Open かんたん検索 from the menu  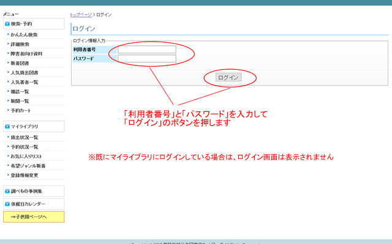[24, 35]
